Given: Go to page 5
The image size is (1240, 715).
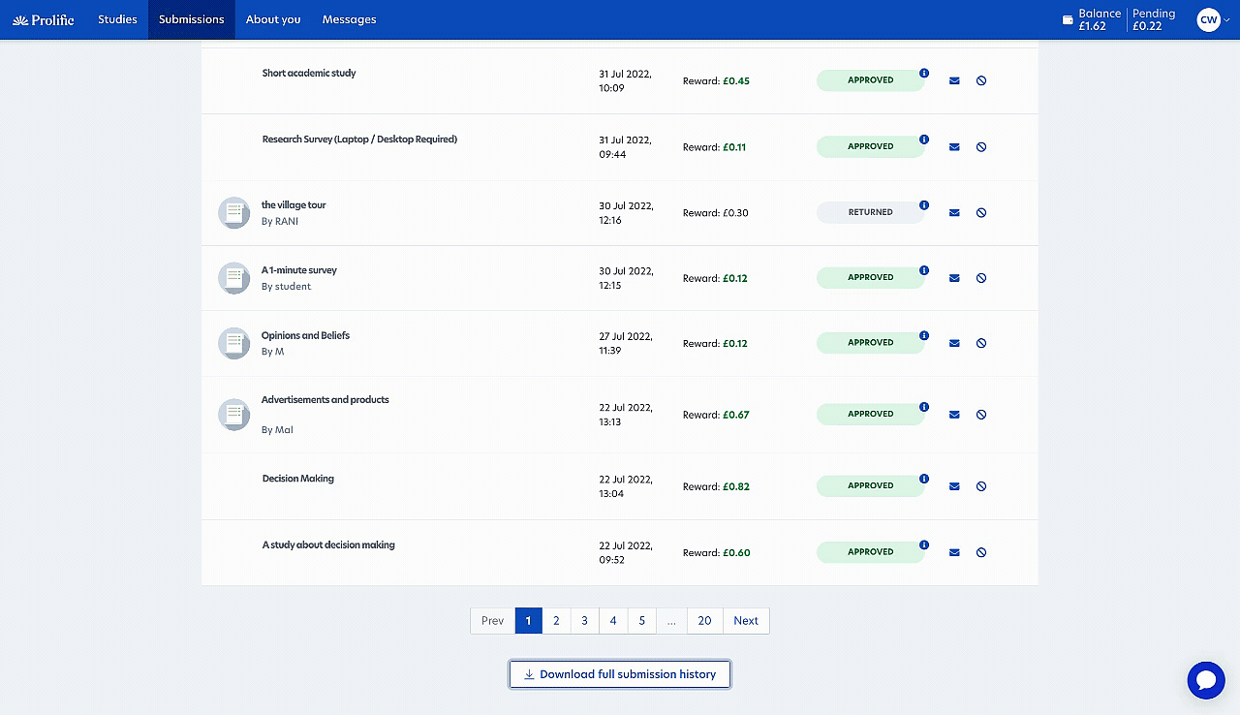Looking at the screenshot, I should click(641, 621).
